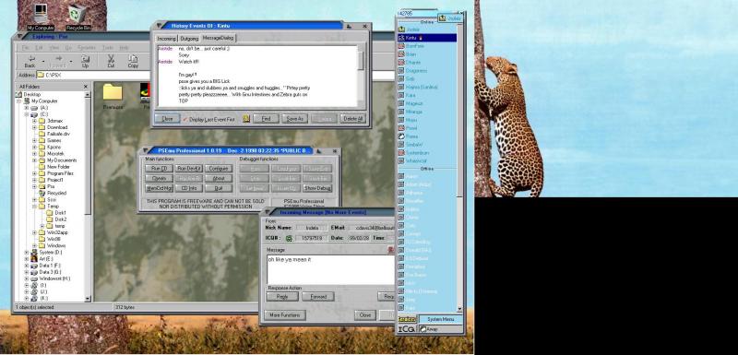Close the All Folders pane with X

[x=85, y=87]
